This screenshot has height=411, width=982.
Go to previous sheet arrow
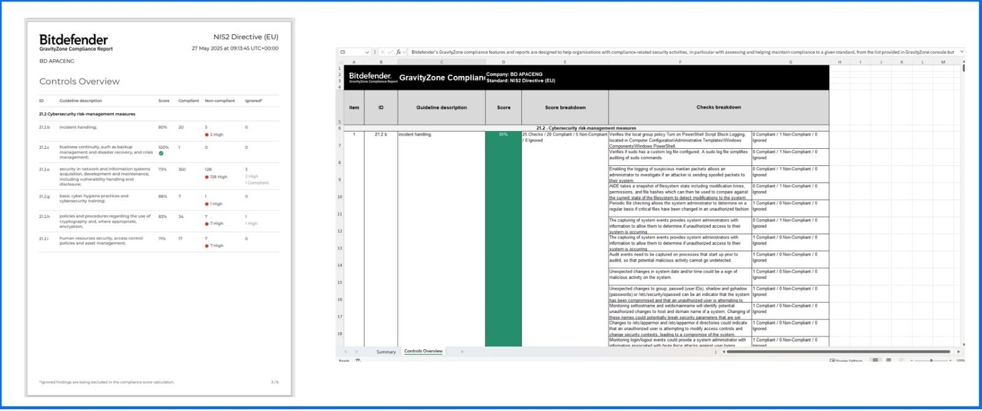(x=346, y=352)
